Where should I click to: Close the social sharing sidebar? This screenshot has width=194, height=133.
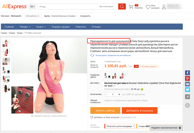pos(187,105)
